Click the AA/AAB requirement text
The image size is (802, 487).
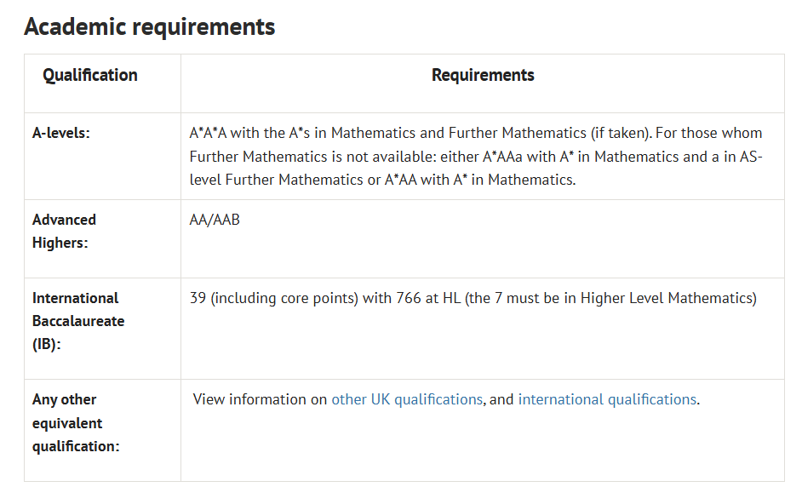click(x=215, y=220)
